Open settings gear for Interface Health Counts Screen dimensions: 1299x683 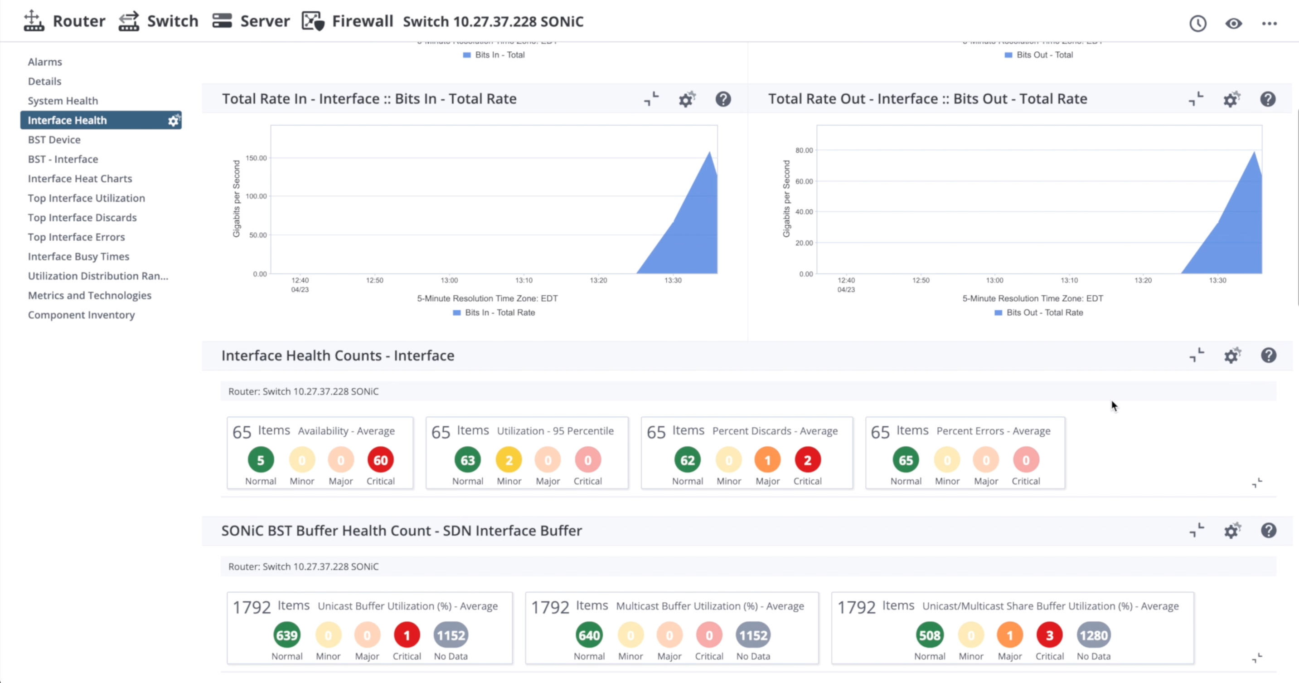tap(1232, 356)
